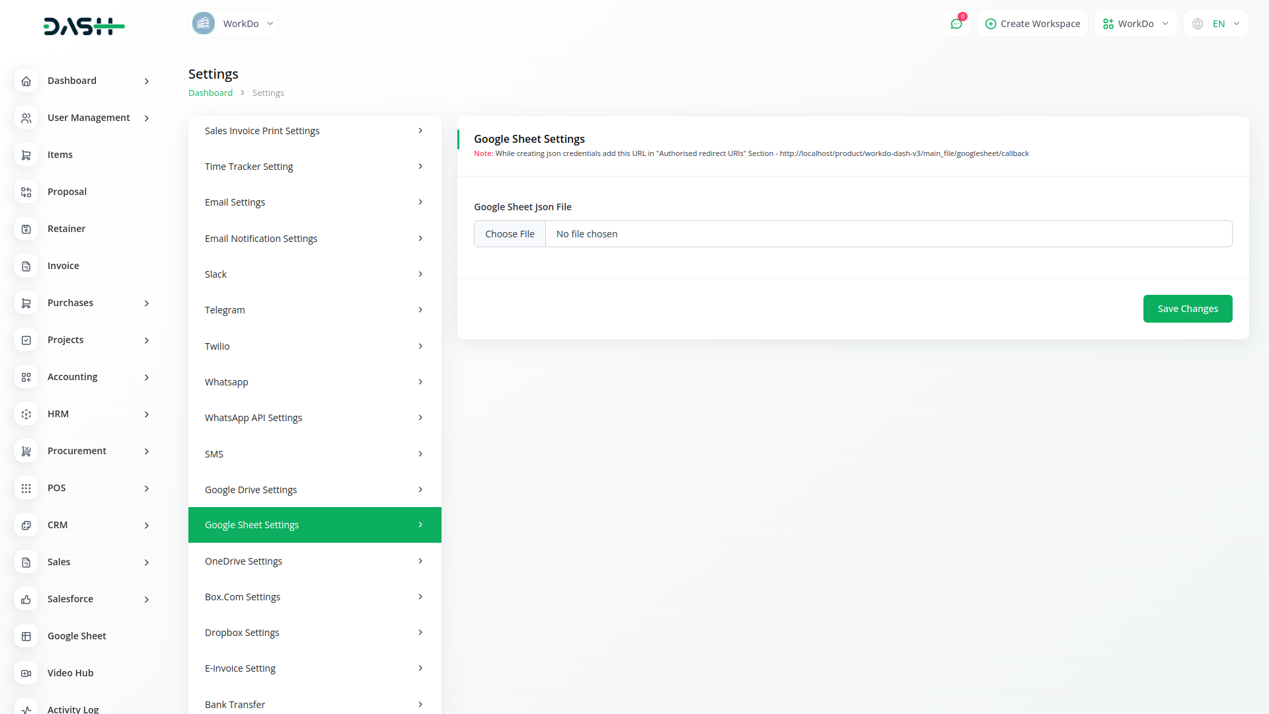Click the Retainer sidebar icon
This screenshot has width=1269, height=714.
pos(26,229)
